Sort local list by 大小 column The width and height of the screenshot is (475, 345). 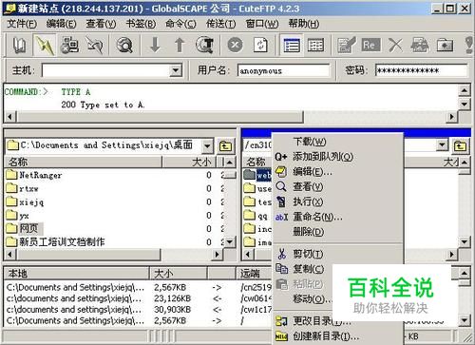click(189, 163)
